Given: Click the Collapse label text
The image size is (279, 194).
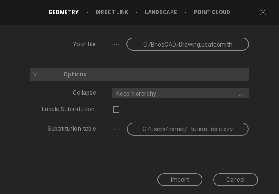Looking at the screenshot, I should point(84,93).
